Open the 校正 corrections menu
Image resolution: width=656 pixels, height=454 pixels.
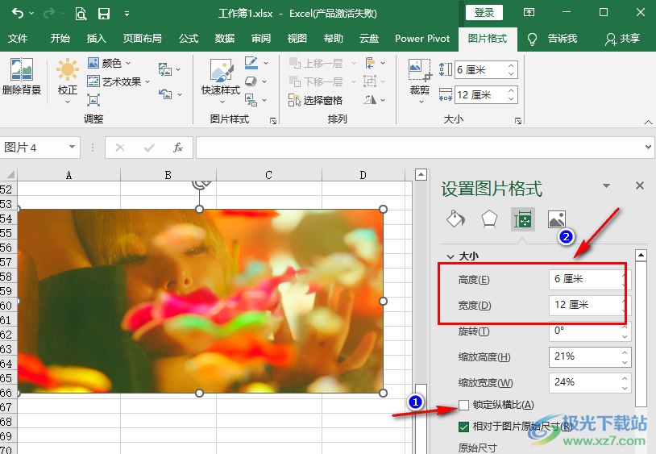pyautogui.click(x=68, y=81)
